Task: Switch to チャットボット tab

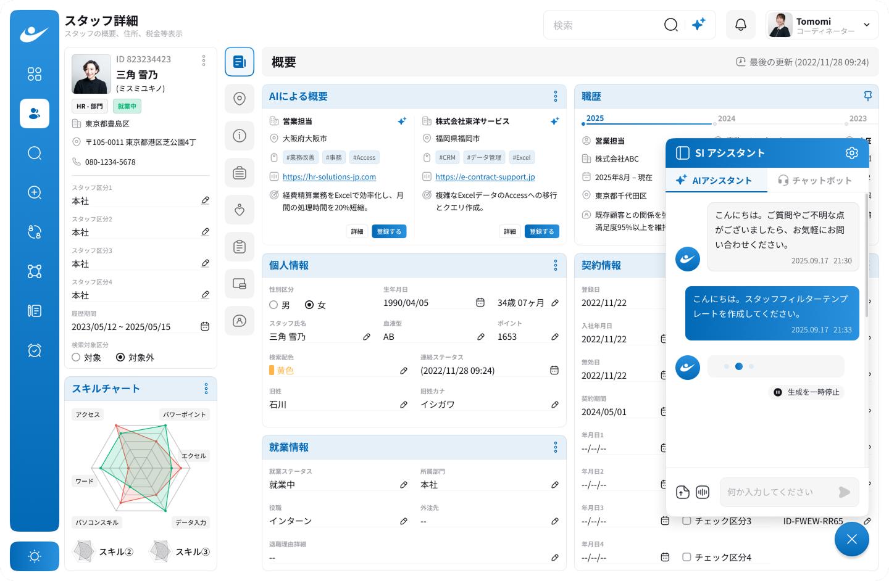Action: pos(815,180)
